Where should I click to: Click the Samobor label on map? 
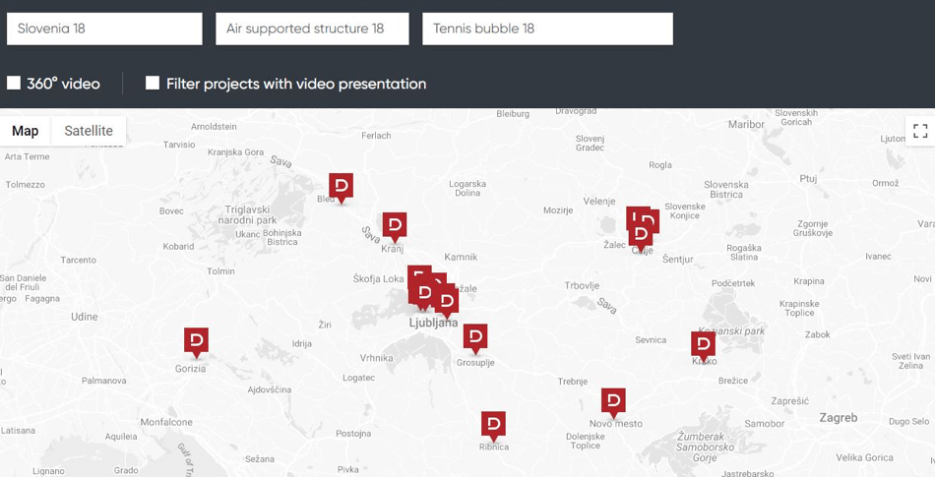pos(765,424)
